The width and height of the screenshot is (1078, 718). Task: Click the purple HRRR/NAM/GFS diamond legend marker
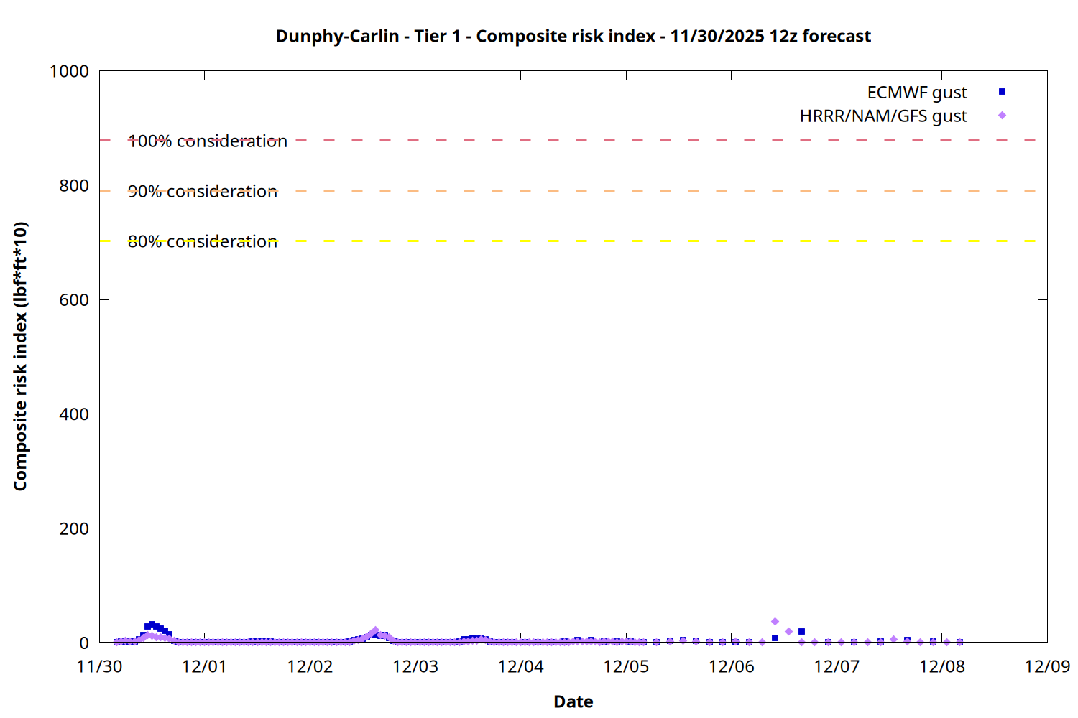[1002, 116]
